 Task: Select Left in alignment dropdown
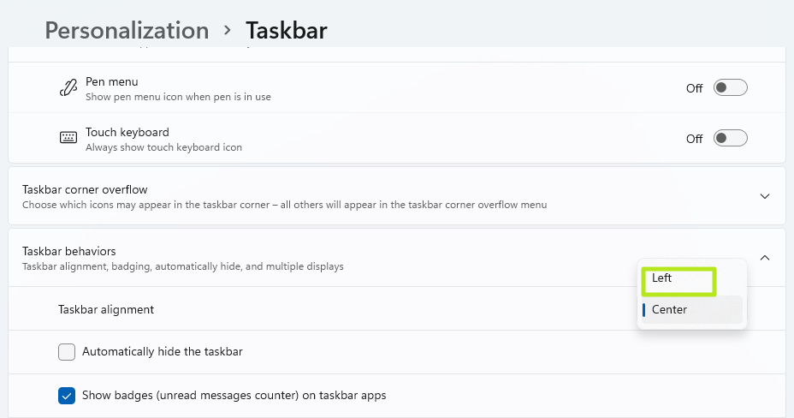pyautogui.click(x=662, y=278)
